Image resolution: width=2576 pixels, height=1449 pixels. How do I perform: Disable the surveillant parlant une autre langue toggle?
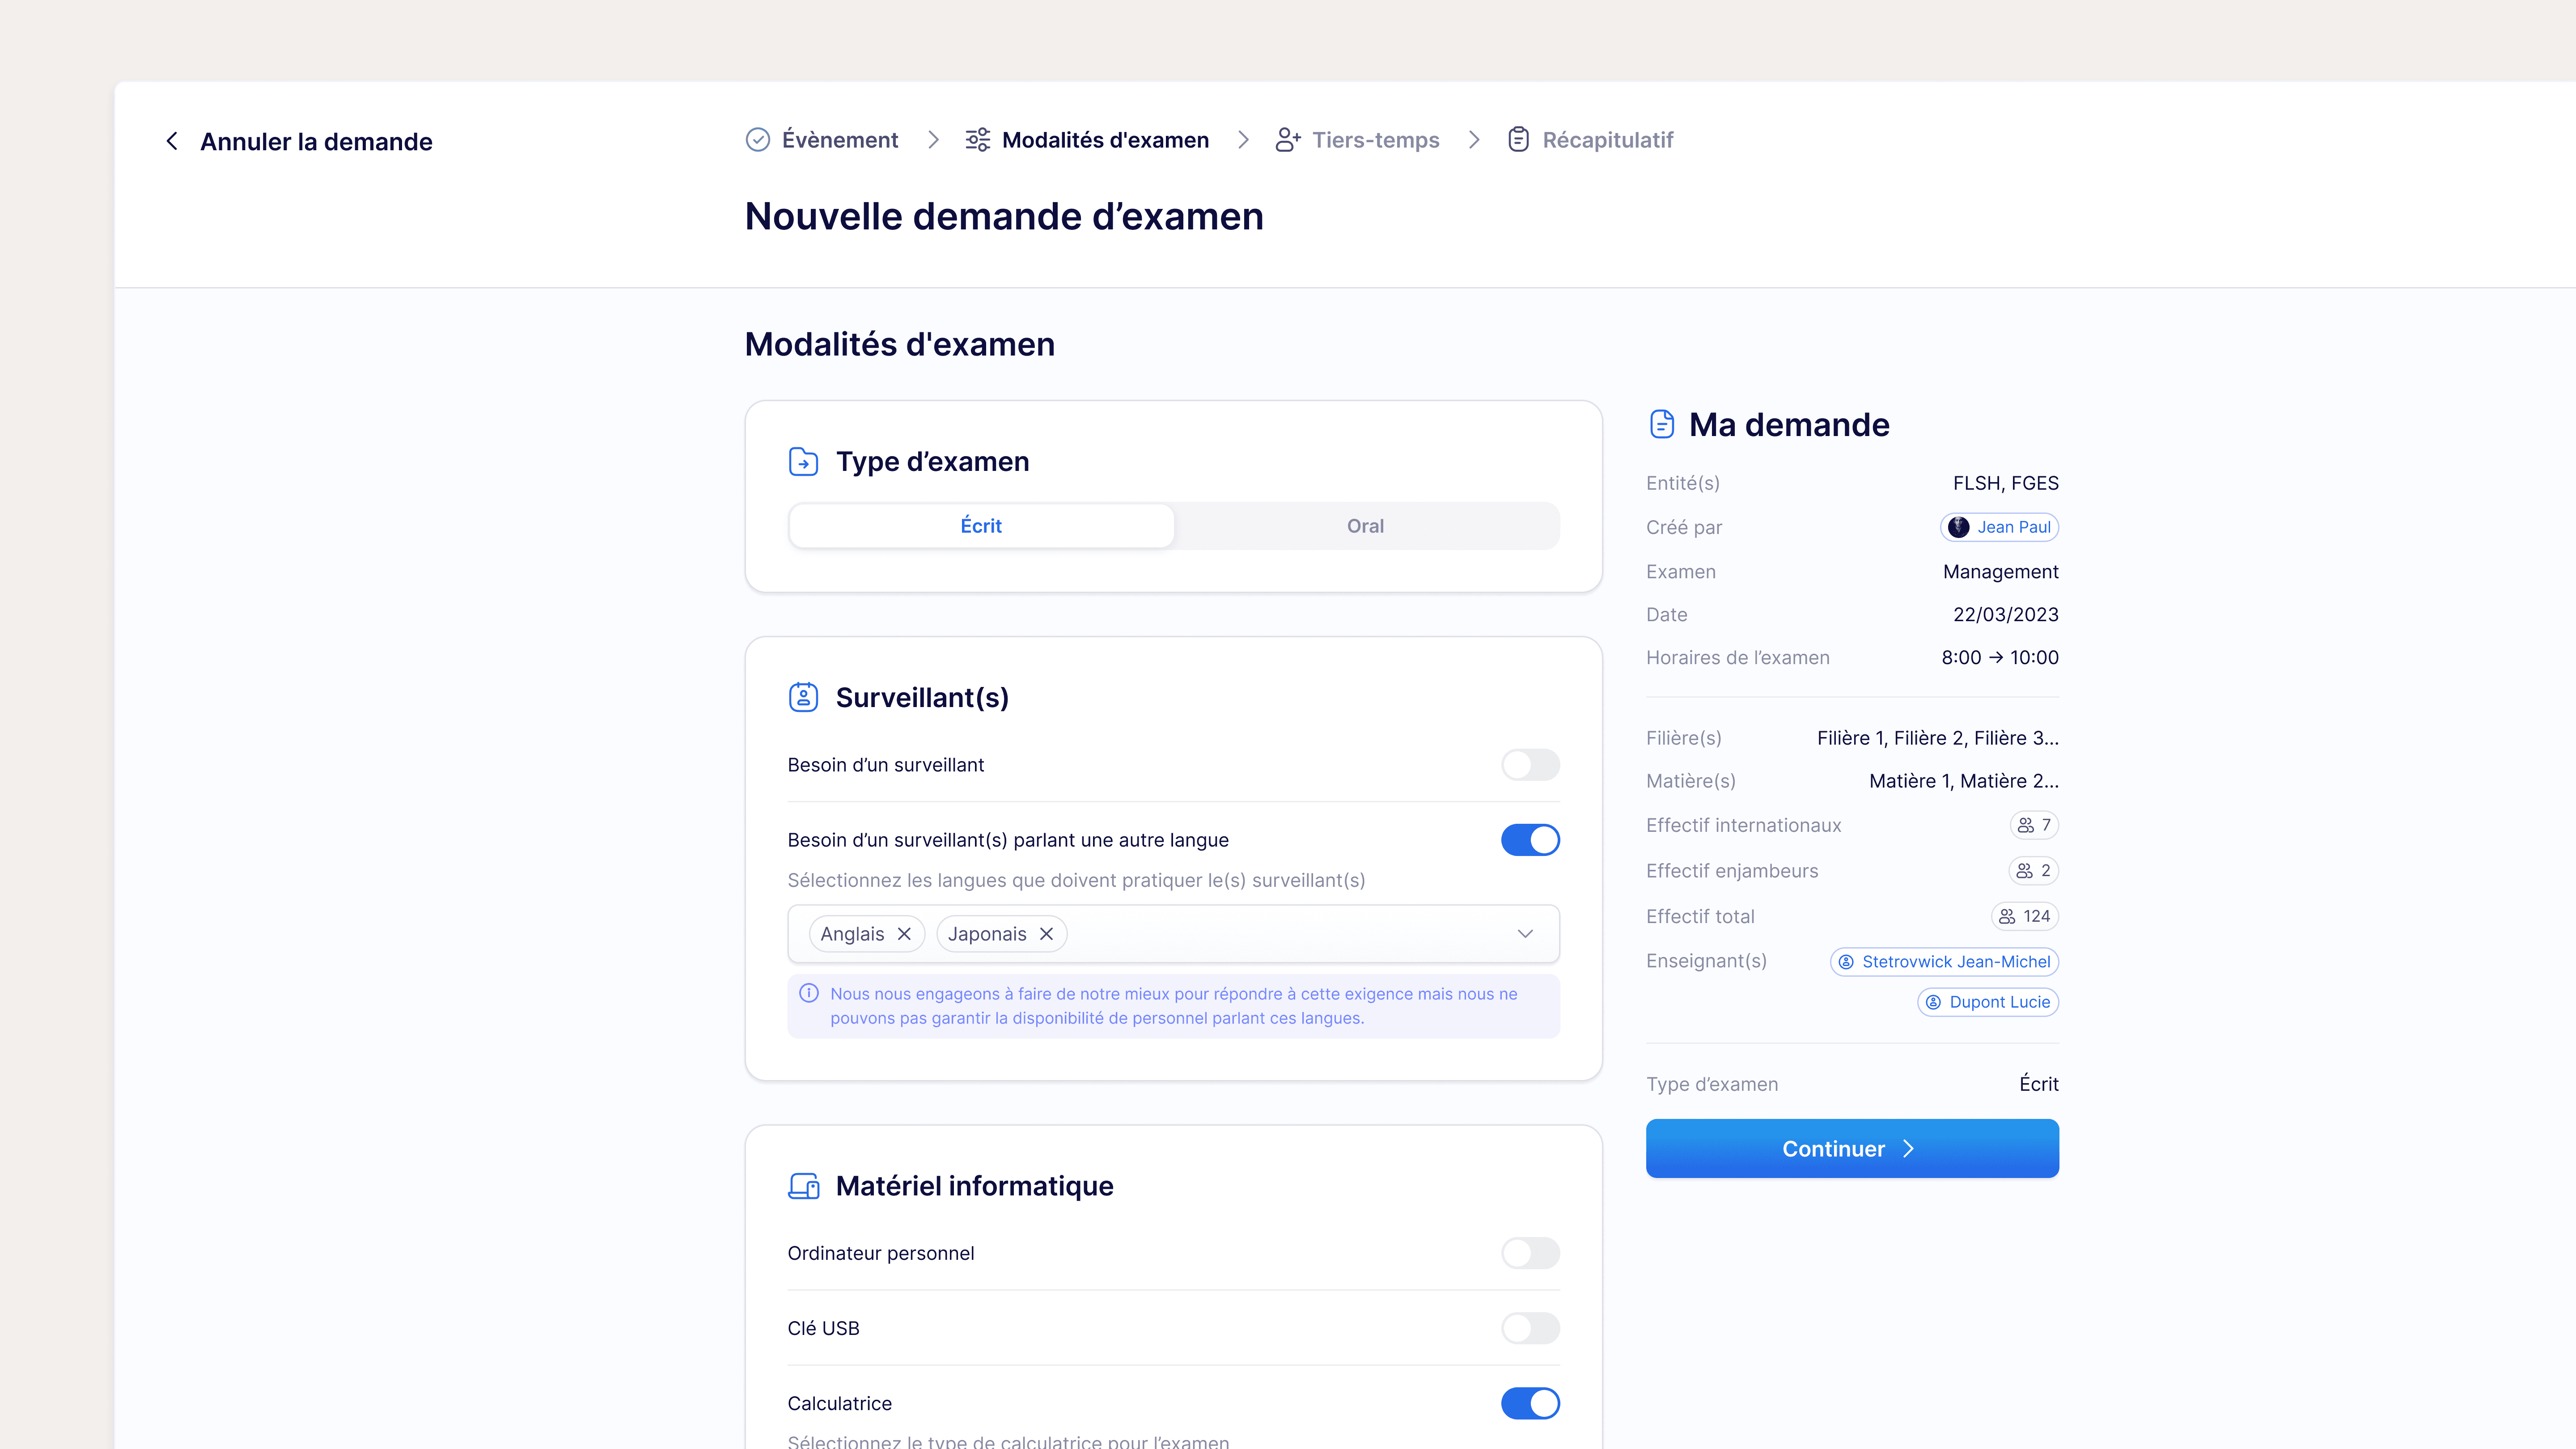(x=1530, y=840)
